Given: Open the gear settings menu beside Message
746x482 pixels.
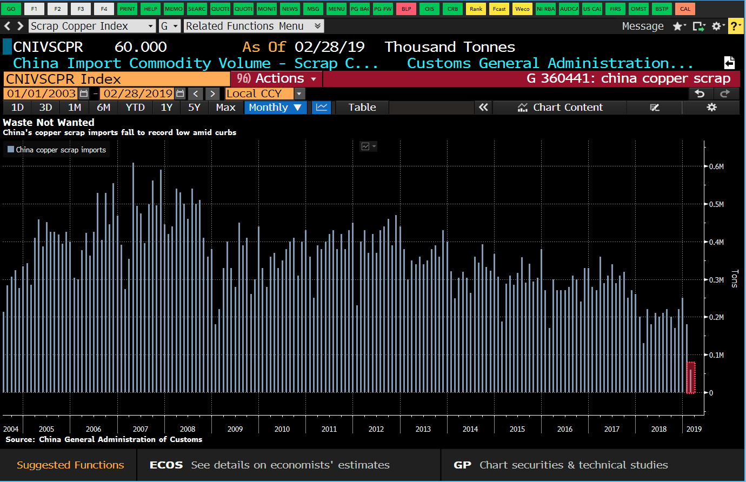Looking at the screenshot, I should click(x=718, y=26).
